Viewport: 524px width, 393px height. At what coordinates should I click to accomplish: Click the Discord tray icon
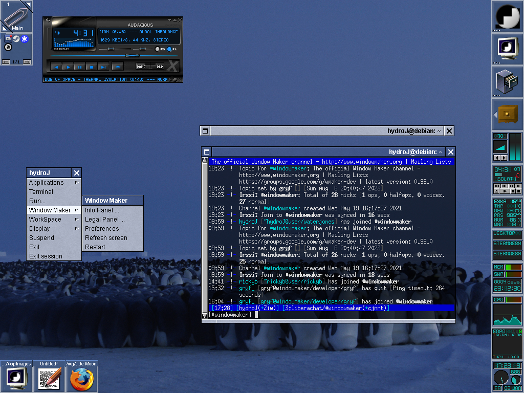8,38
